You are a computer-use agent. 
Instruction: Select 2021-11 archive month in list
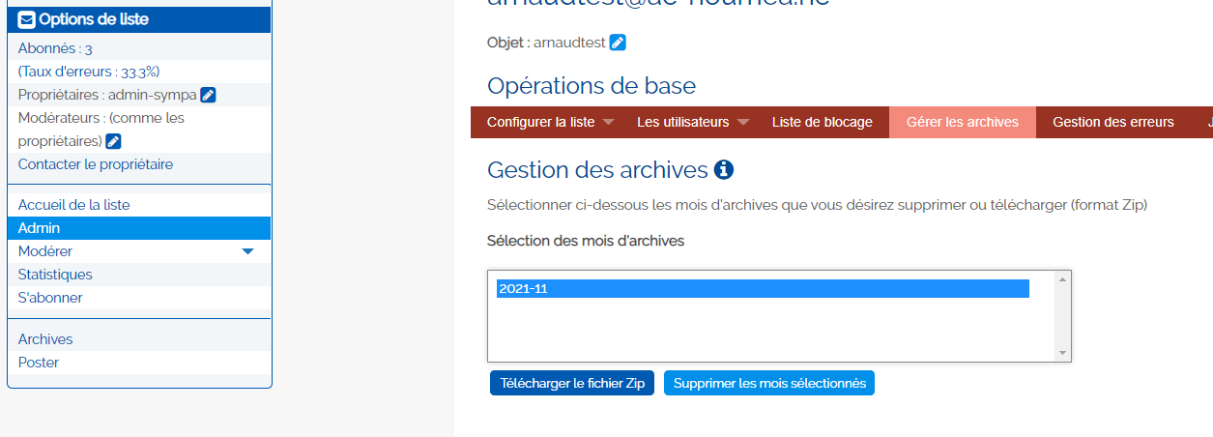click(762, 288)
